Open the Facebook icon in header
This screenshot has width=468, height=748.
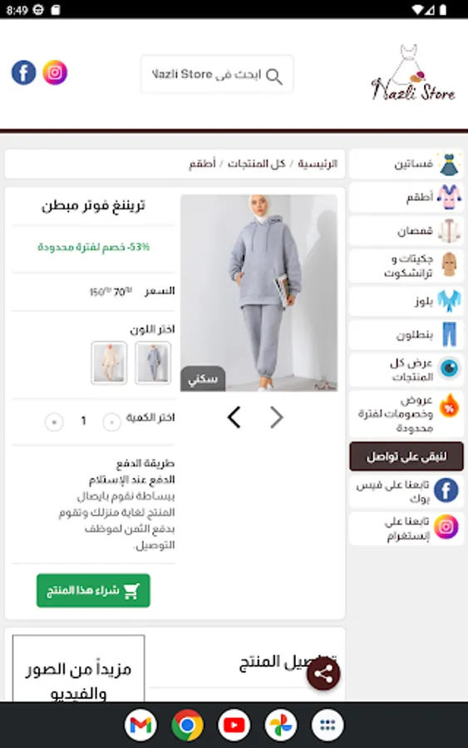(x=23, y=72)
